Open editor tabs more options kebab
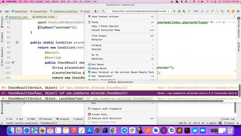Screen dimensions: 241x136 [234, 17]
